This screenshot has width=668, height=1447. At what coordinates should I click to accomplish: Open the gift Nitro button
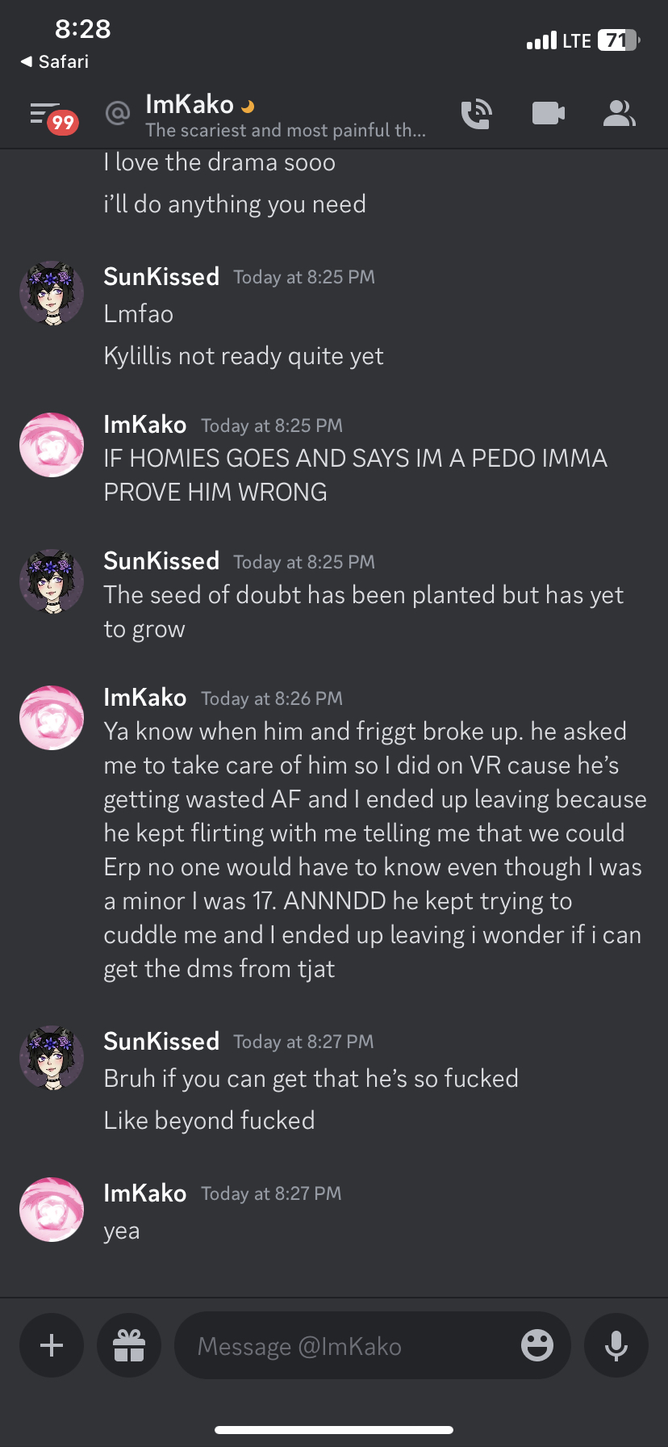pos(129,1345)
